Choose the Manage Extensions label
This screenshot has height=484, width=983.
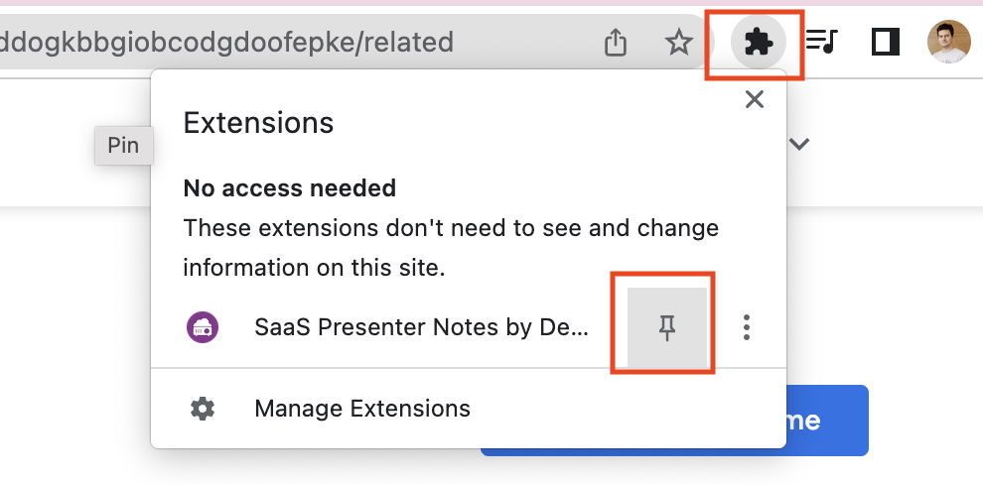pyautogui.click(x=362, y=409)
